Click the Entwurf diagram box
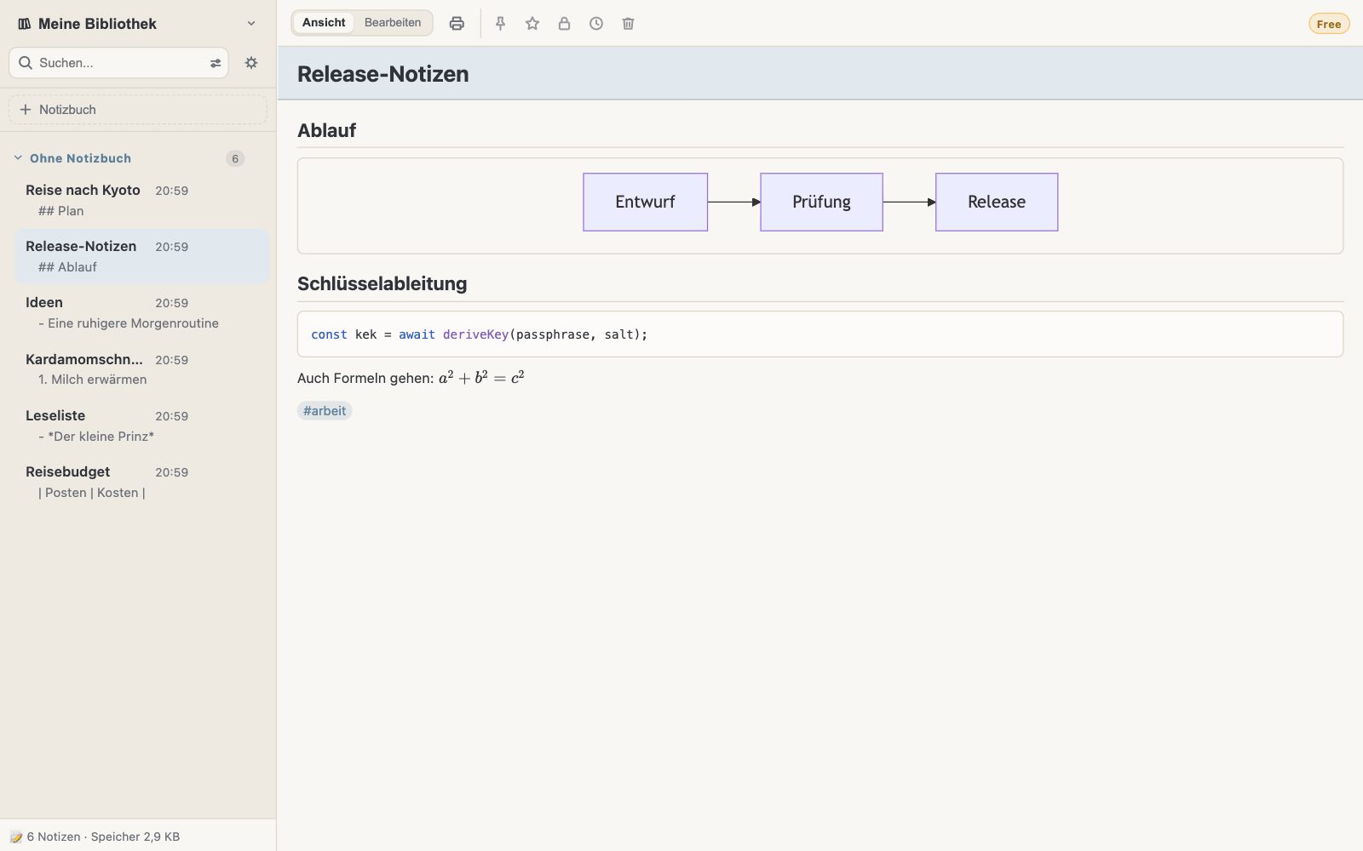This screenshot has height=851, width=1363. pos(645,202)
